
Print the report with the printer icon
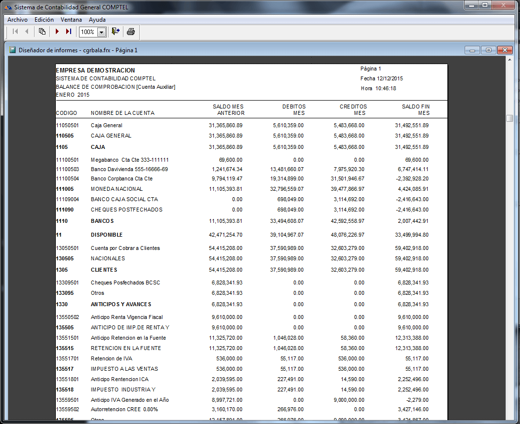(131, 32)
